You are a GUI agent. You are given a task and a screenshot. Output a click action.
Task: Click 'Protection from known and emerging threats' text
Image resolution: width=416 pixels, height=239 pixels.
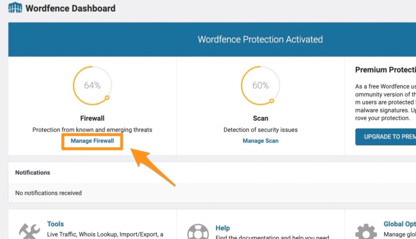click(92, 130)
